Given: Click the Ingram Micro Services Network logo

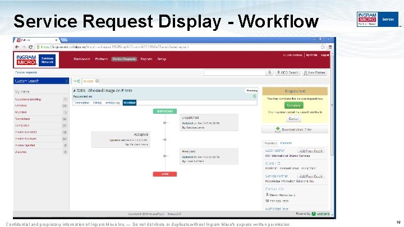Looking at the screenshot, I should (36, 60).
